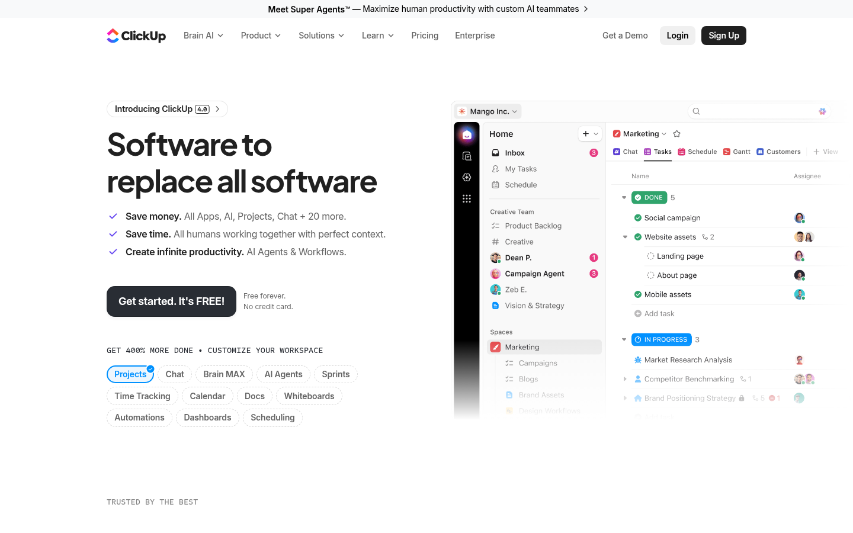Image resolution: width=853 pixels, height=533 pixels.
Task: Click the My Tasks person icon
Action: coord(496,169)
